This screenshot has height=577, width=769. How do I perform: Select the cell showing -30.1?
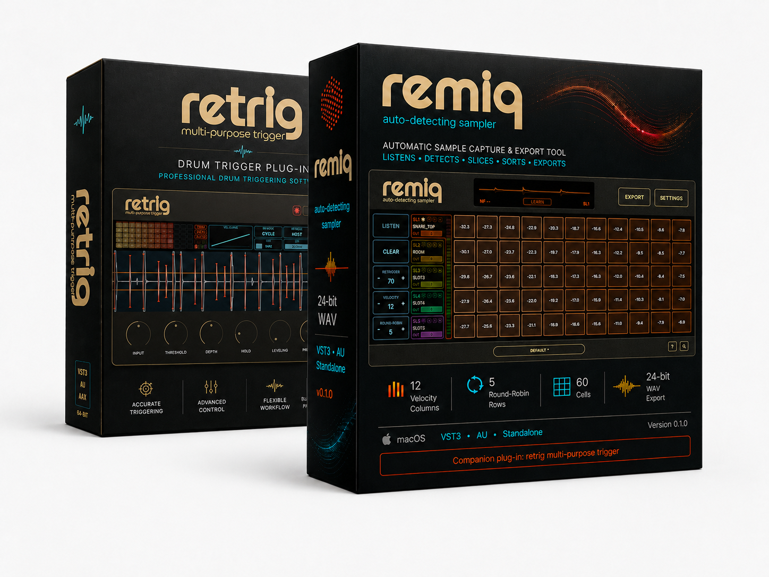click(465, 252)
